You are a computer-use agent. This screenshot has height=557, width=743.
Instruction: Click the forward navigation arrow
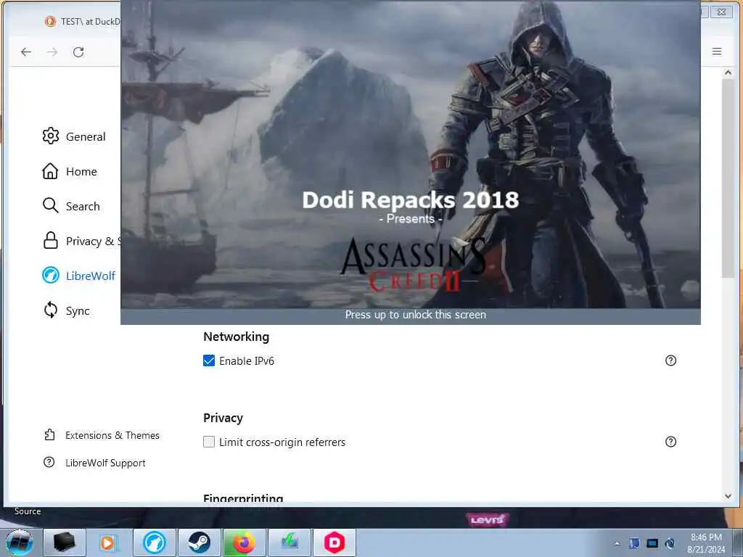point(52,52)
